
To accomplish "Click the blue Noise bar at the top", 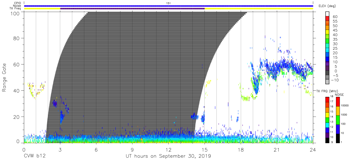I will (x=169, y=6).
